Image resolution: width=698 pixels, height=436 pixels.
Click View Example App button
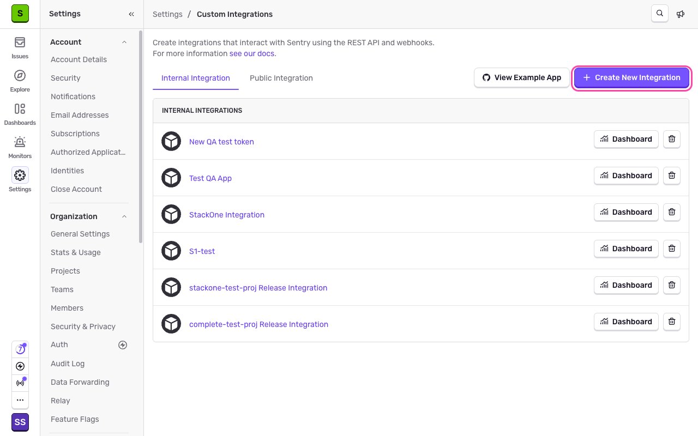tap(522, 77)
